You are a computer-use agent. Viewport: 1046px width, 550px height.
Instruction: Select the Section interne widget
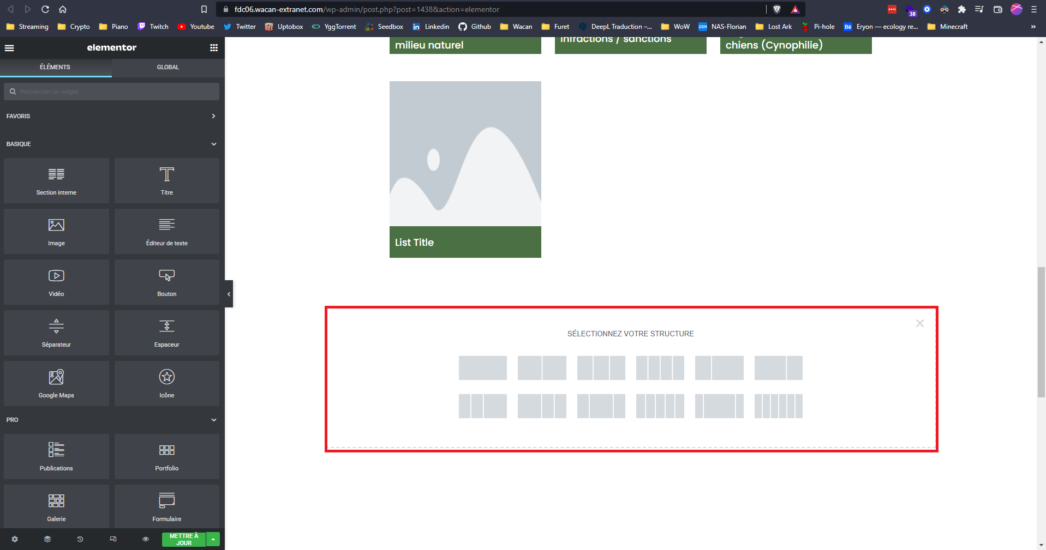click(56, 180)
